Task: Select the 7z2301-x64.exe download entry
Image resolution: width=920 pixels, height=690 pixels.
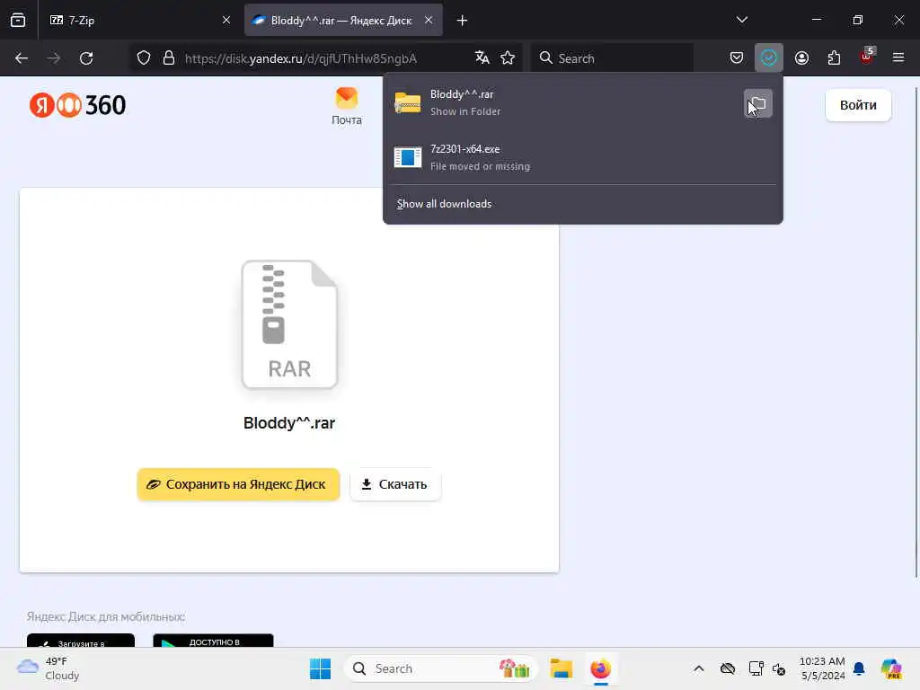Action: [x=582, y=157]
